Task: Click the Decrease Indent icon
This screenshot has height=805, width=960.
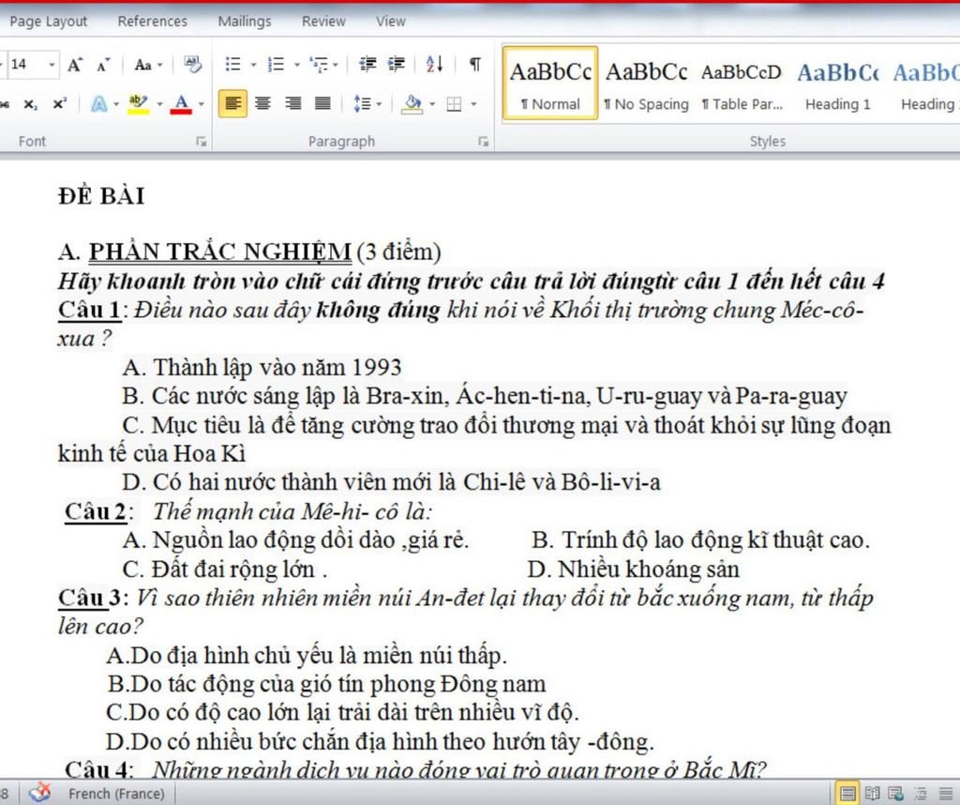Action: coord(367,65)
